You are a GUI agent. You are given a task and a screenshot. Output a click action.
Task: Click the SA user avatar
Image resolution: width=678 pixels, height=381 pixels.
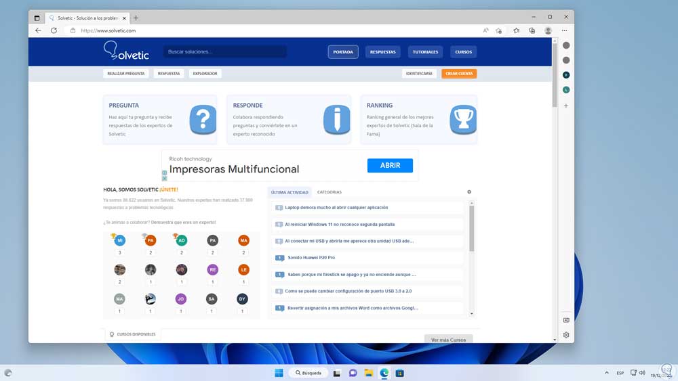click(x=212, y=299)
